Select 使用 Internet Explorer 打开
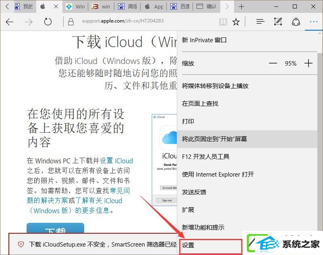 tap(247, 174)
